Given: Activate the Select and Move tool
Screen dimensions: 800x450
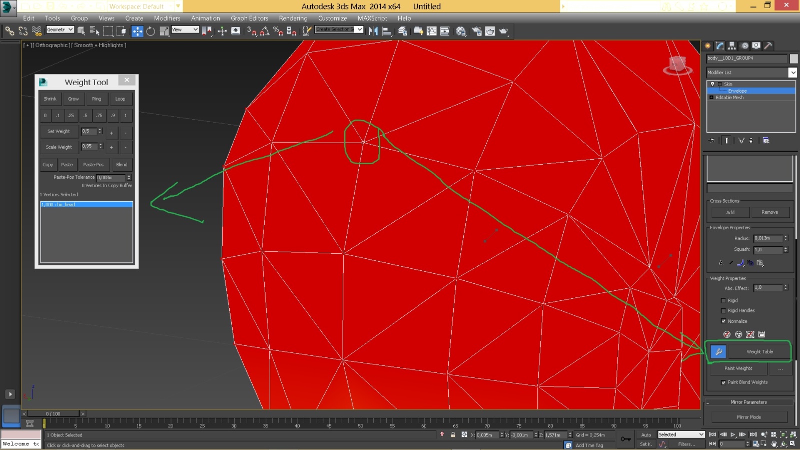Looking at the screenshot, I should click(137, 31).
